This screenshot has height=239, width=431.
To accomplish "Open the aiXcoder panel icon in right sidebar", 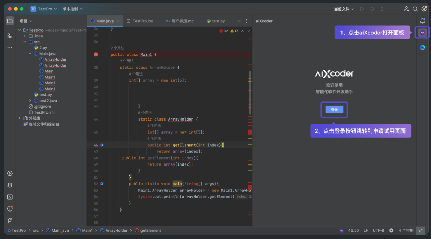I will coord(422,33).
